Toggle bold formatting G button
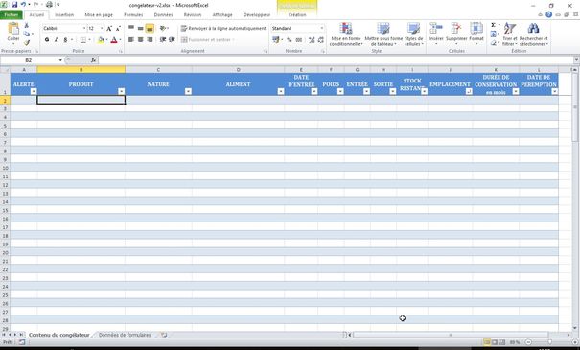The height and width of the screenshot is (350, 580). pos(47,40)
